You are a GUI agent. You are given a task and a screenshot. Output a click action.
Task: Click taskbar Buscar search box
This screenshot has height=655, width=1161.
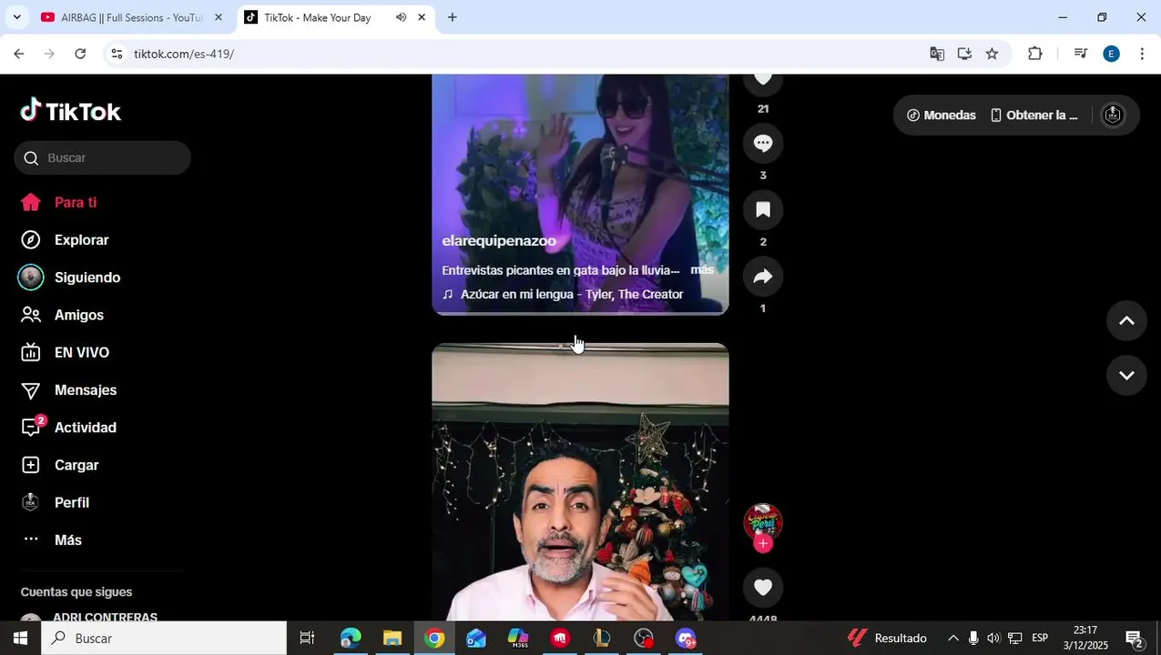pos(164,639)
